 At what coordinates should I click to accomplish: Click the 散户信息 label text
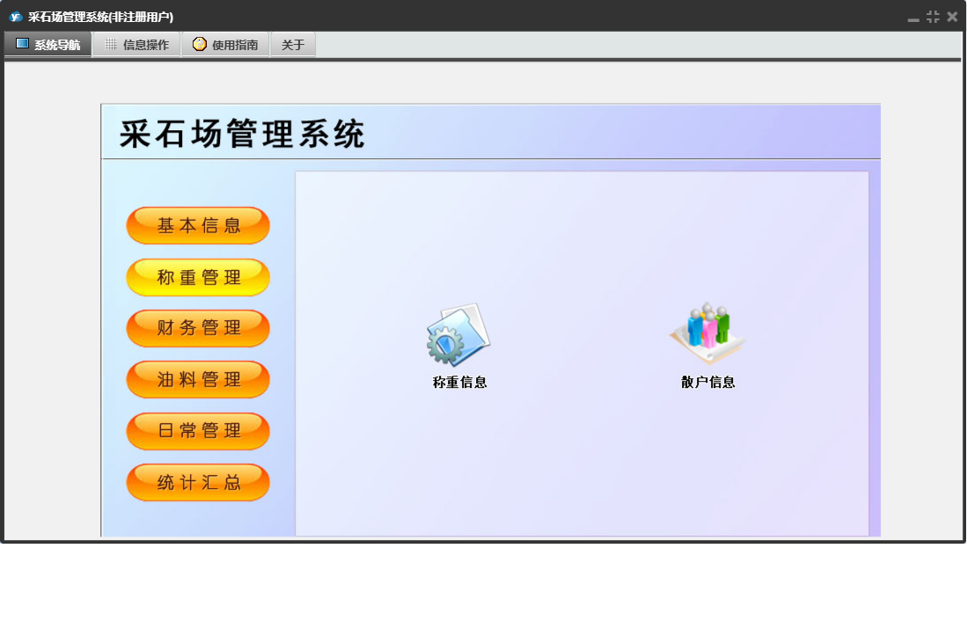point(708,382)
